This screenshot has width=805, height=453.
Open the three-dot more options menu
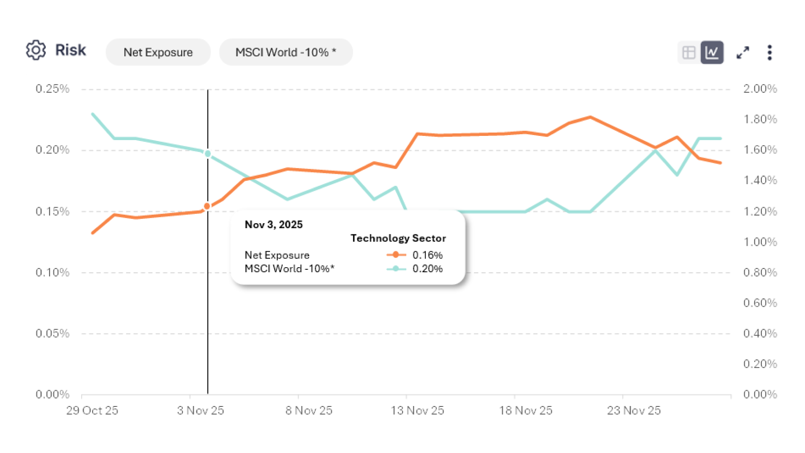769,52
